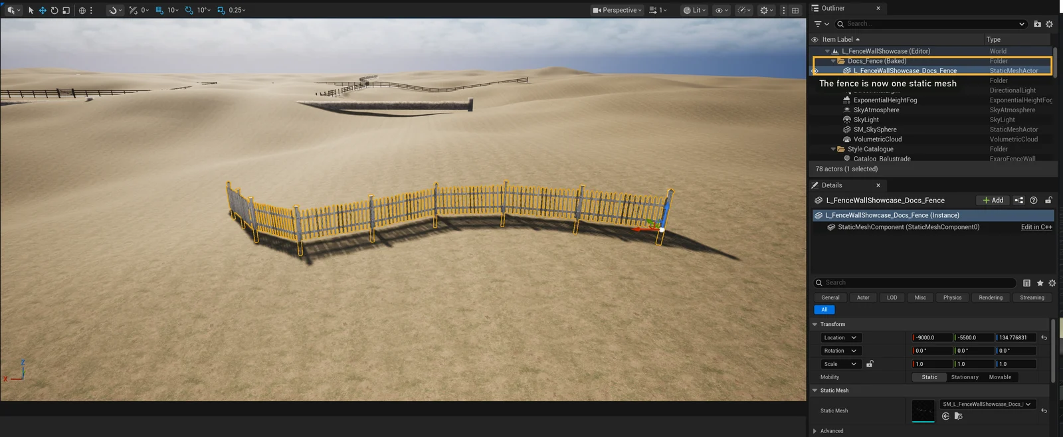Open Outliner settings gear
This screenshot has height=437, width=1063.
point(1050,24)
